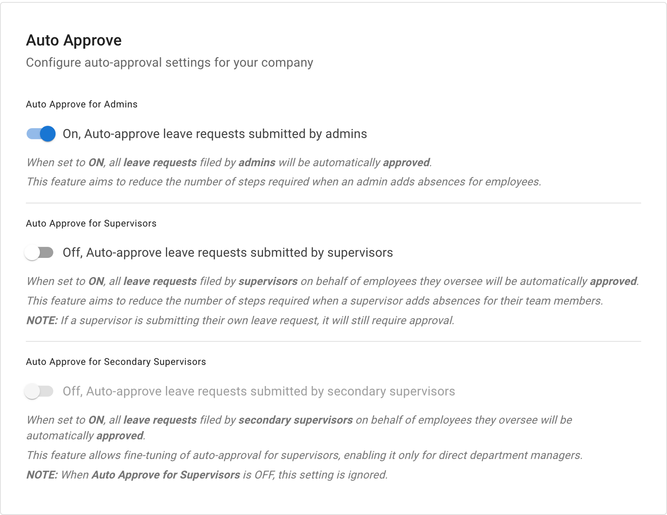Click the admins toggle status text

click(x=215, y=134)
